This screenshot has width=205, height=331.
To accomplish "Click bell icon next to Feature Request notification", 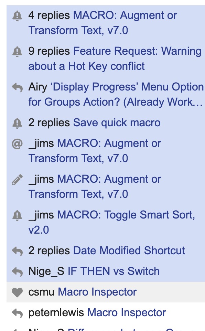I will coord(17,52).
